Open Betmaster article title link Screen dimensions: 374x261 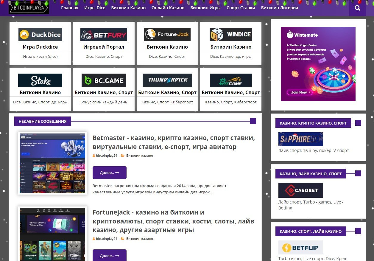(174, 142)
